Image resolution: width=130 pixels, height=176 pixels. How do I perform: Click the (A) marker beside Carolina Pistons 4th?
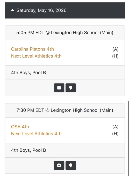tap(115, 49)
